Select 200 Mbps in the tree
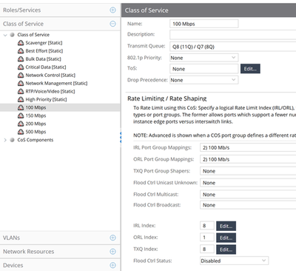This screenshot has height=271, width=296. click(36, 124)
